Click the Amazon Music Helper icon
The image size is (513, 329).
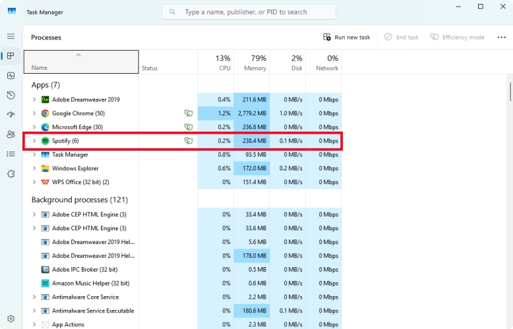45,284
